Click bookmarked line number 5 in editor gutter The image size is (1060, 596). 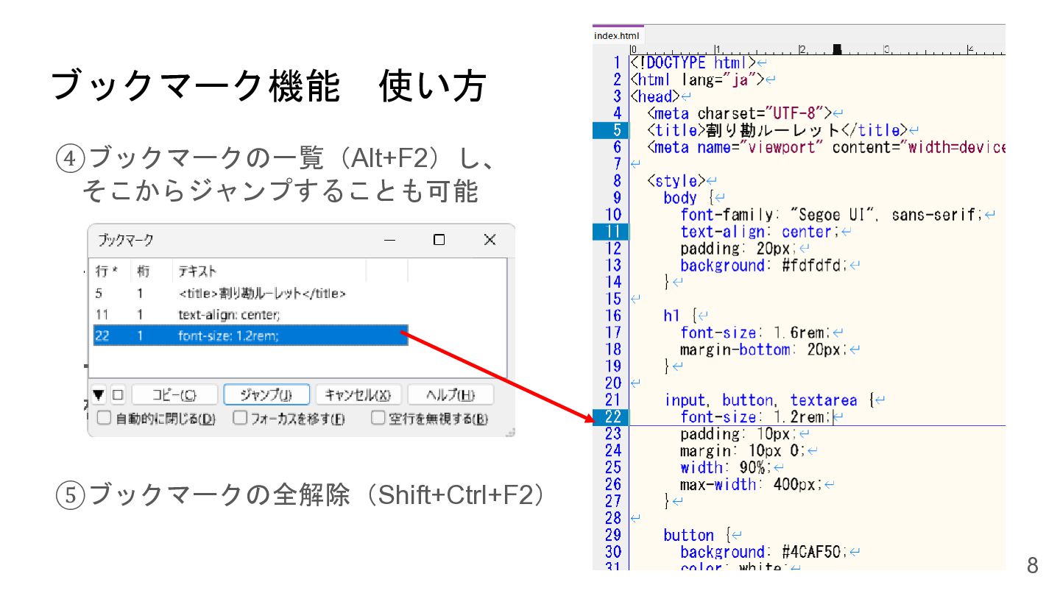coord(611,130)
